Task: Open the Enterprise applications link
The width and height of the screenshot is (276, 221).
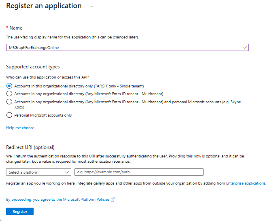Action: pyautogui.click(x=246, y=183)
